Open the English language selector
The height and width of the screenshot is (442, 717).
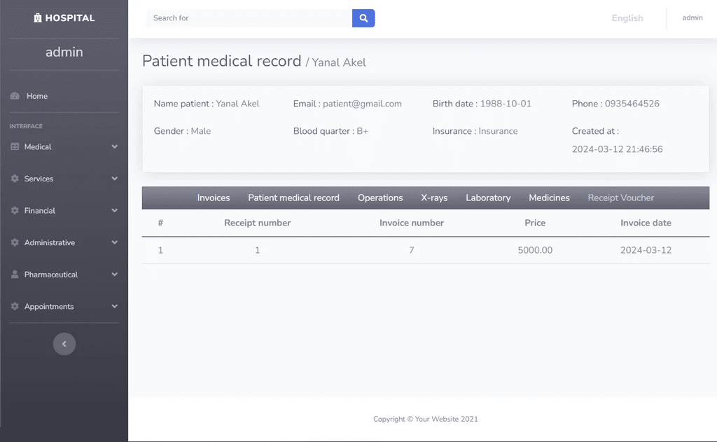pyautogui.click(x=627, y=18)
